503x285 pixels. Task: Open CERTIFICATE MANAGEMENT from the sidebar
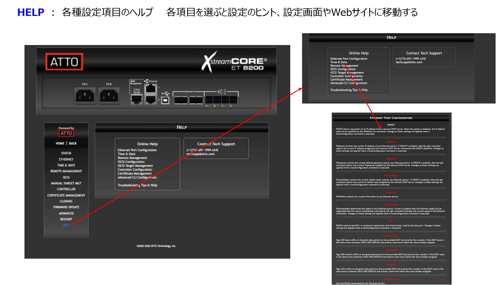(66, 195)
